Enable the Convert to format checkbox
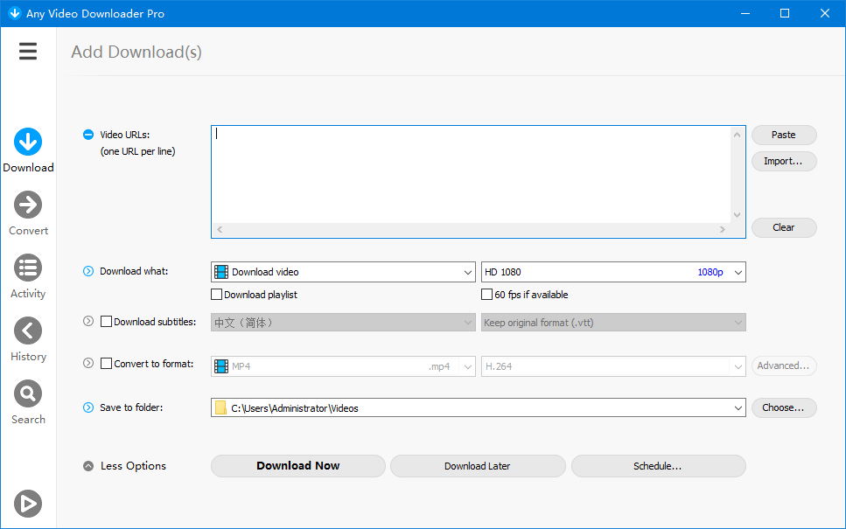Screen dimensions: 846x529 tap(106, 364)
